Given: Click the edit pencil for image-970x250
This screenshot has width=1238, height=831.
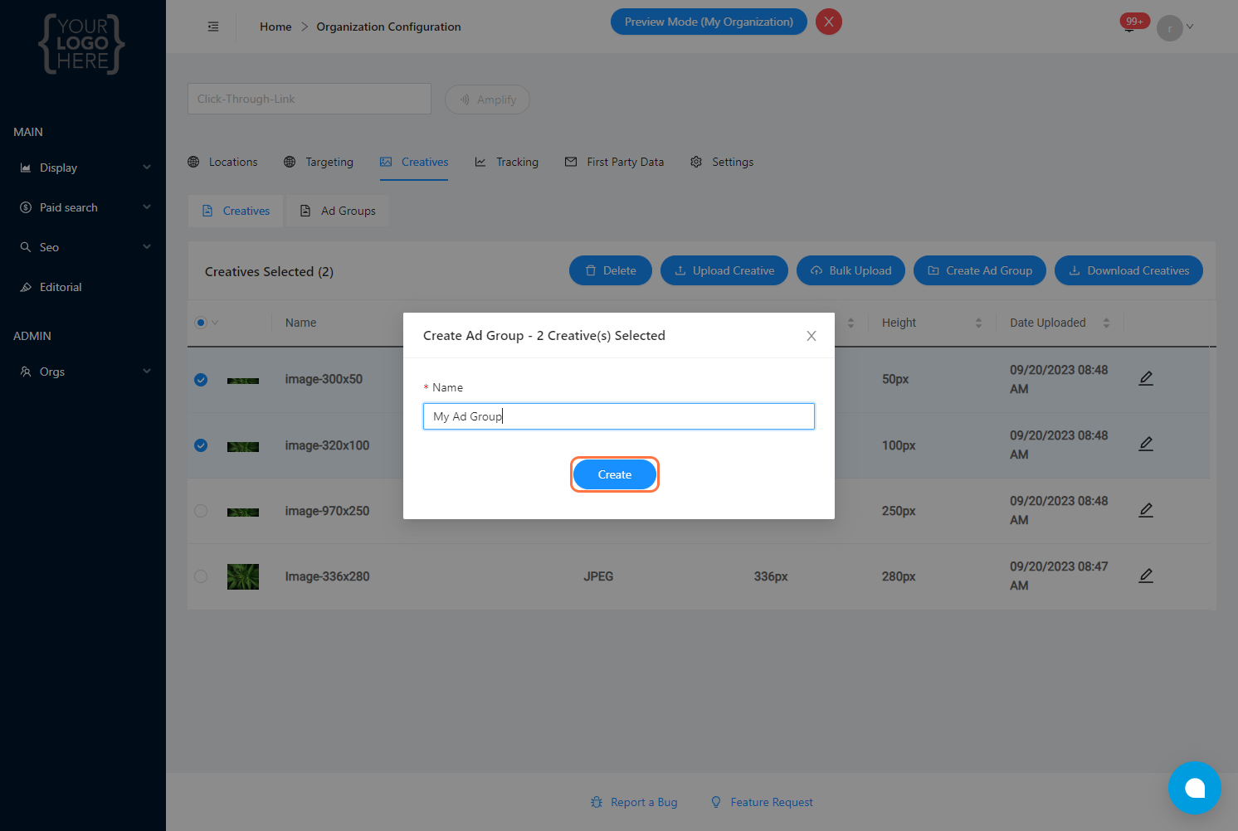Looking at the screenshot, I should [x=1146, y=509].
